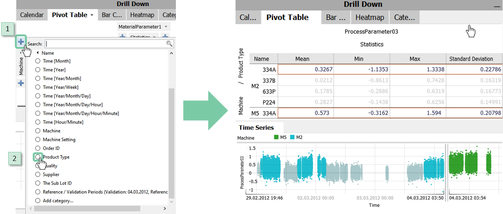The height and width of the screenshot is (214, 503).
Task: Click the magnifier icon in search box
Action: (169, 44)
